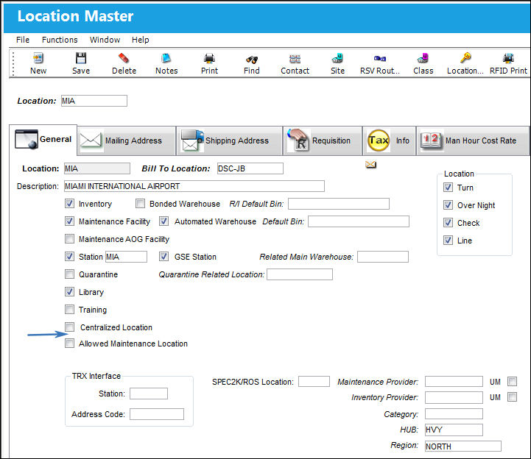Click the top Location field with MIA
This screenshot has height=459, width=531.
(x=94, y=101)
